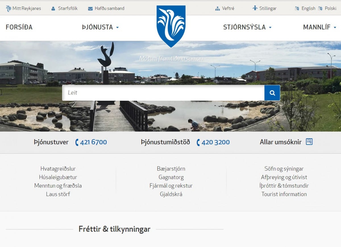Click the Mitt Reykjanes bird icon
This screenshot has width=341, height=247.
(9, 9)
